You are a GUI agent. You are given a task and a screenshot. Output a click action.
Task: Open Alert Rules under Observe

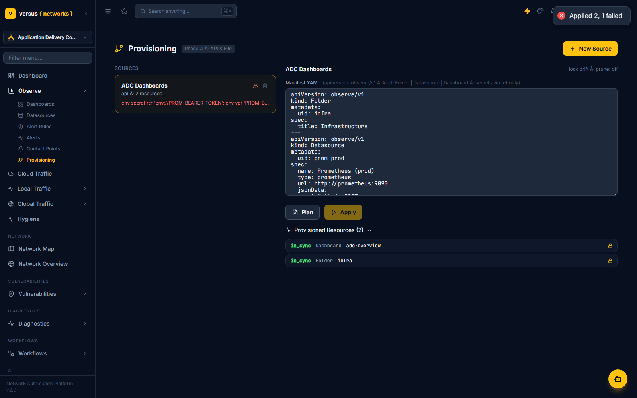click(39, 127)
